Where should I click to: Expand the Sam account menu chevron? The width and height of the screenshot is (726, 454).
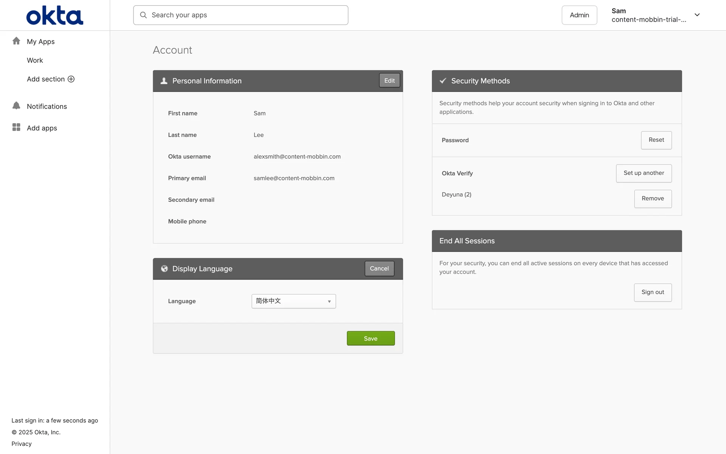click(697, 15)
